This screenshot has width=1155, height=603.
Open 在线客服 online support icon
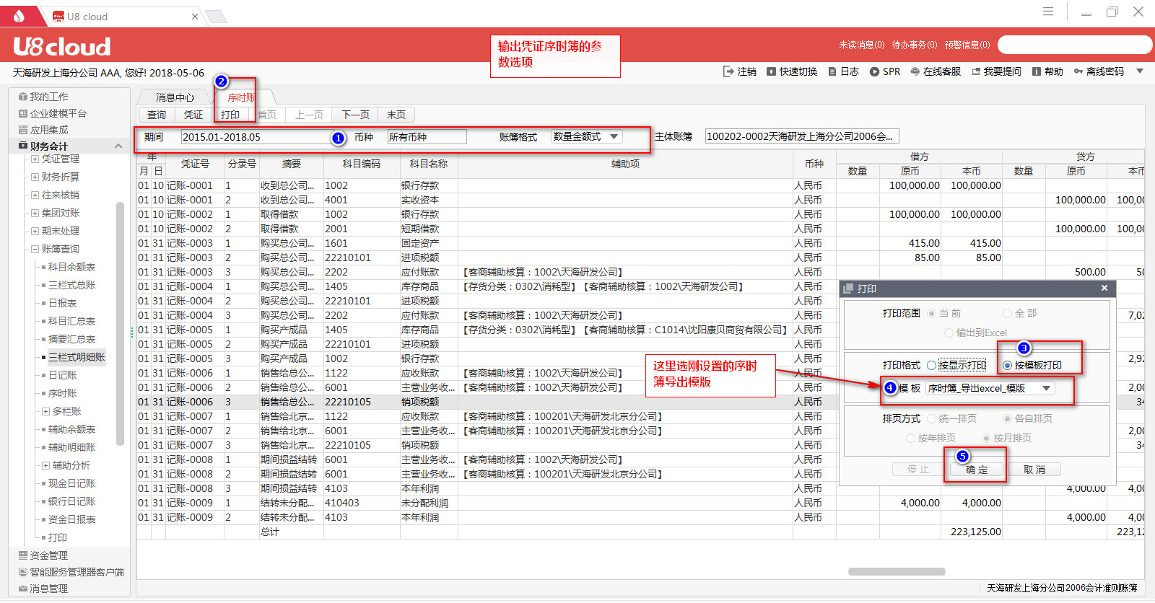[915, 71]
